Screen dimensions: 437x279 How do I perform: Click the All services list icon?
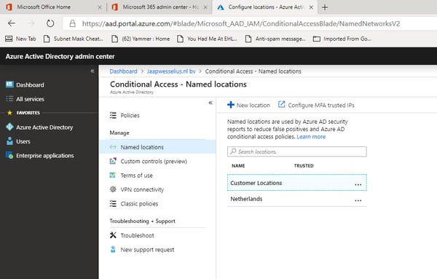coord(9,98)
